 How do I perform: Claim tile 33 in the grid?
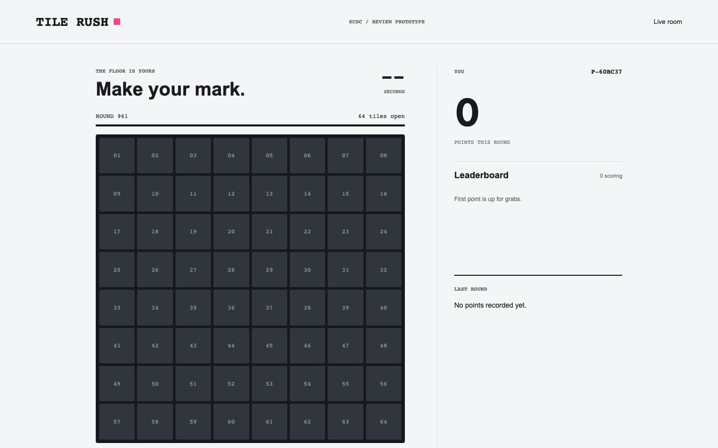pos(117,308)
